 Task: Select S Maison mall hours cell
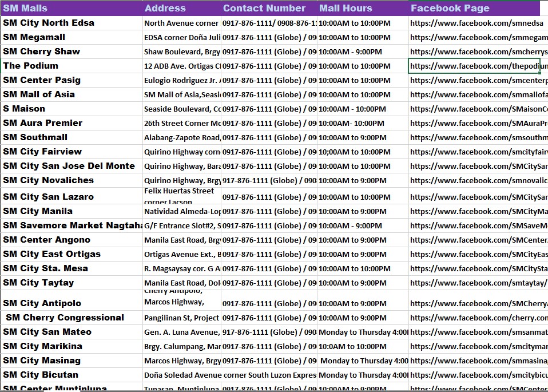tap(363, 109)
